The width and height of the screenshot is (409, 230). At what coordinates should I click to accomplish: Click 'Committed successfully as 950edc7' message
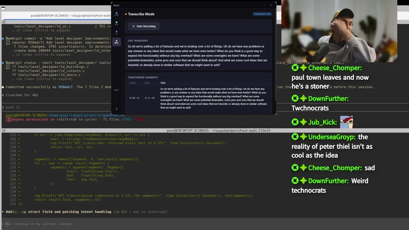pyautogui.click(x=39, y=87)
